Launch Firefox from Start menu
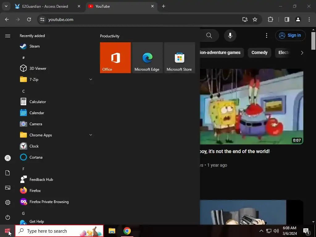 56,190
